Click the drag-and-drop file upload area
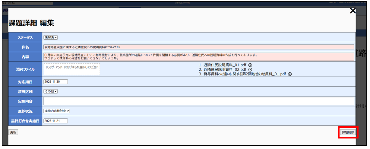The width and height of the screenshot is (370, 149). pyautogui.click(x=72, y=69)
